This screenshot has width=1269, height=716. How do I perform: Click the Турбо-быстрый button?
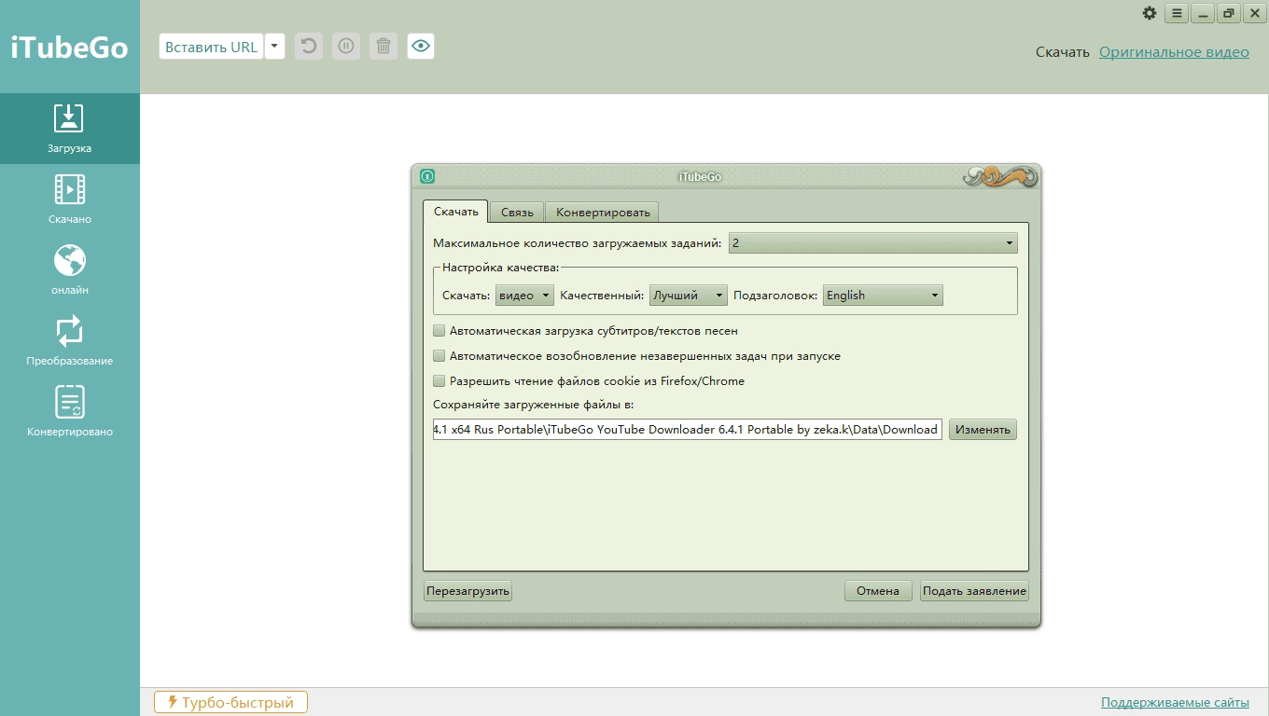pyautogui.click(x=230, y=703)
